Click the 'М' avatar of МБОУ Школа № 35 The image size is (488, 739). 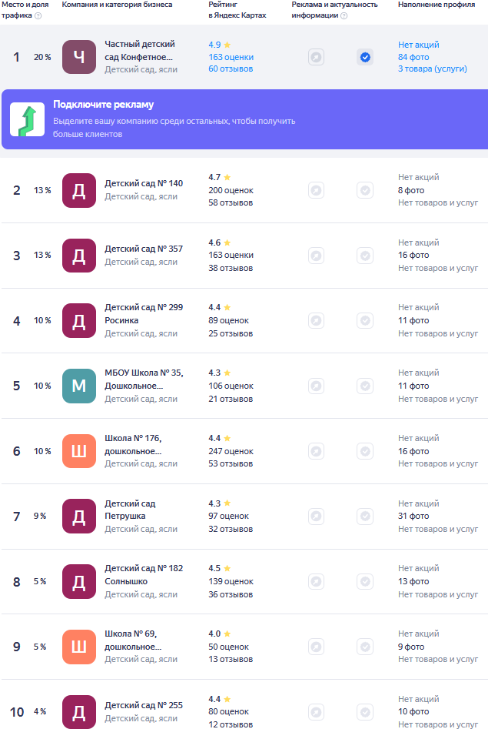tap(79, 386)
